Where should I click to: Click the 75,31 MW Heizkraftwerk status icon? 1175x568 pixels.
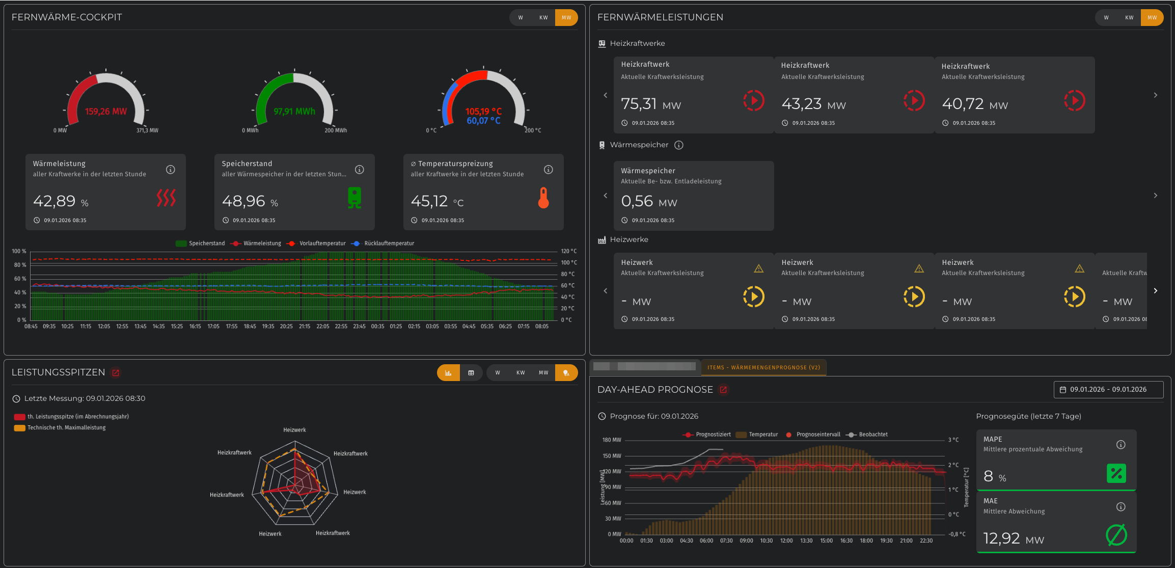coord(753,100)
